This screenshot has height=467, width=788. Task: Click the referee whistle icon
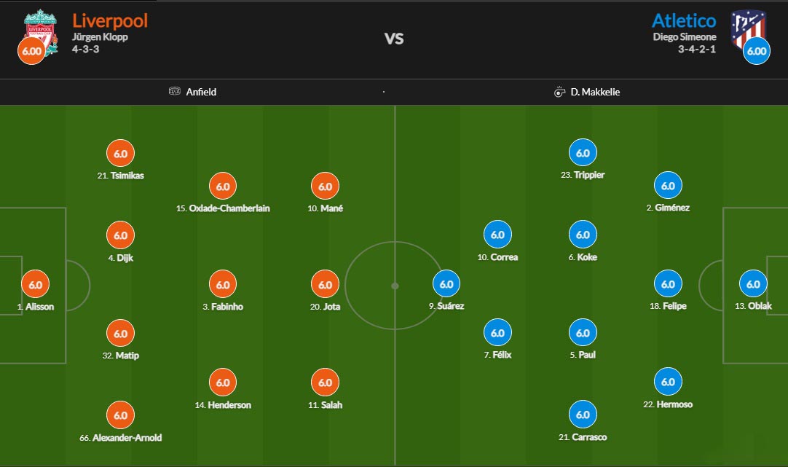point(559,92)
